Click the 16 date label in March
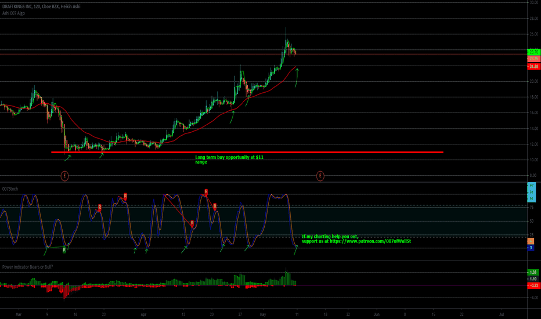The height and width of the screenshot is (319, 541). [x=75, y=314]
